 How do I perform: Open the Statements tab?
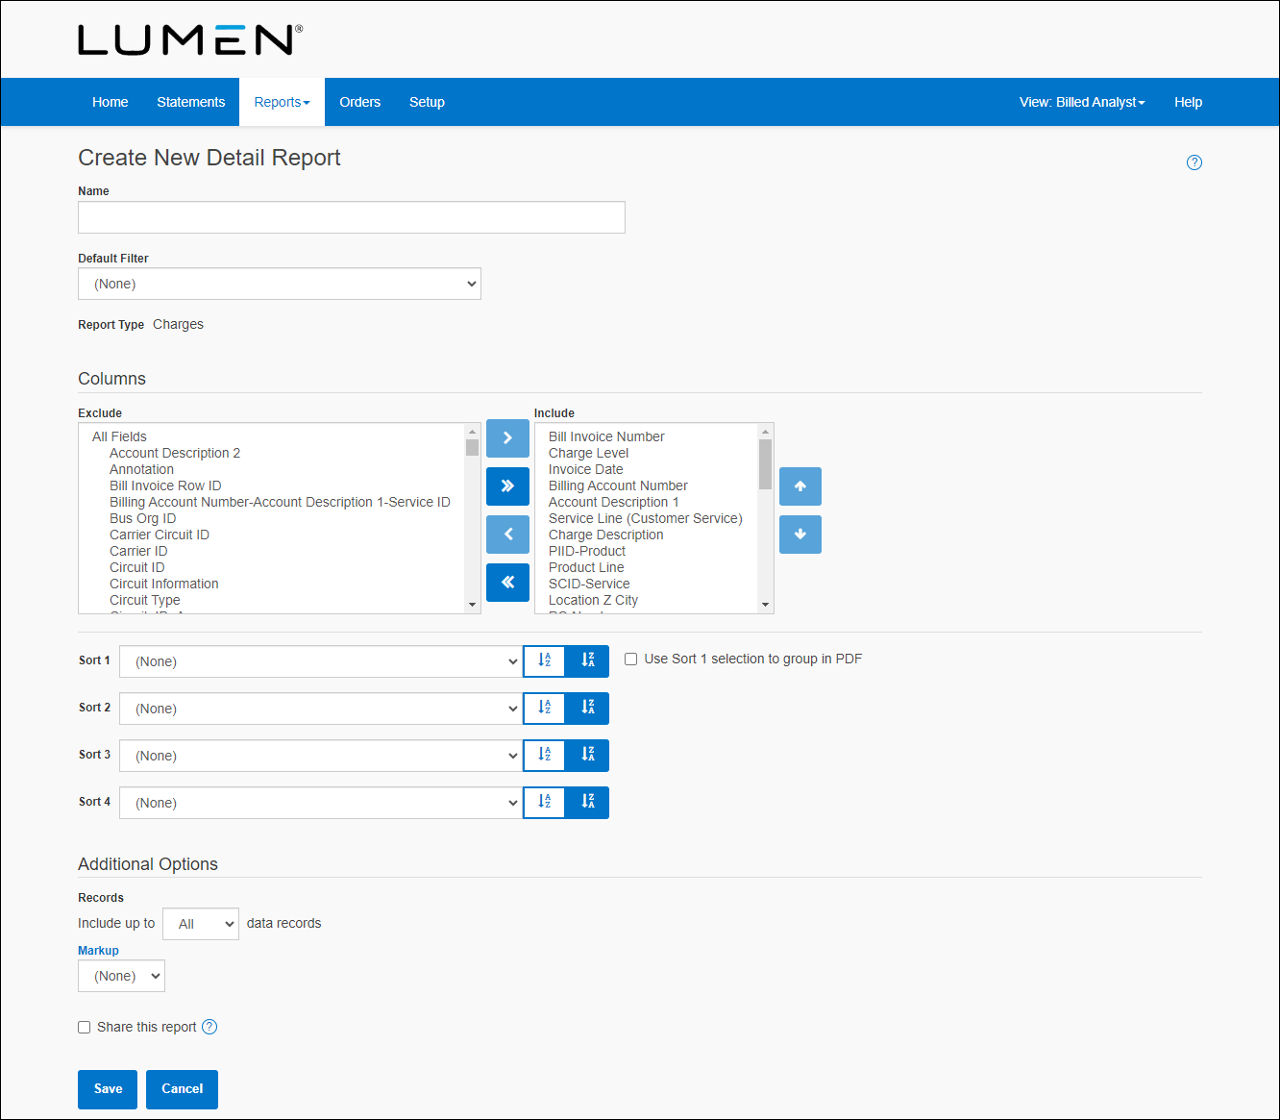191,102
